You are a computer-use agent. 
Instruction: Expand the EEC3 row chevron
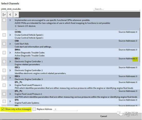10,78
